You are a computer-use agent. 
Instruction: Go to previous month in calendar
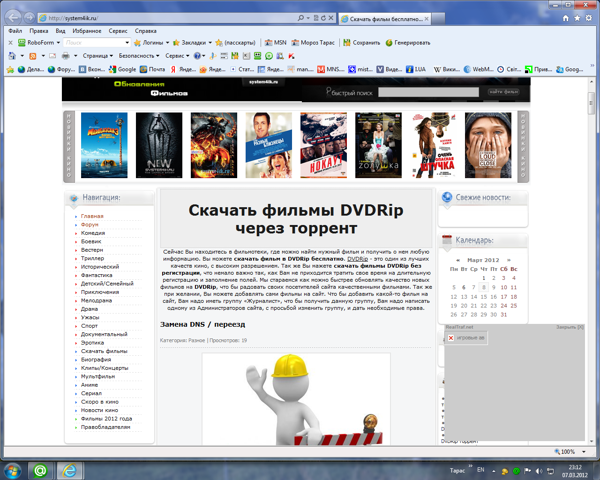458,260
